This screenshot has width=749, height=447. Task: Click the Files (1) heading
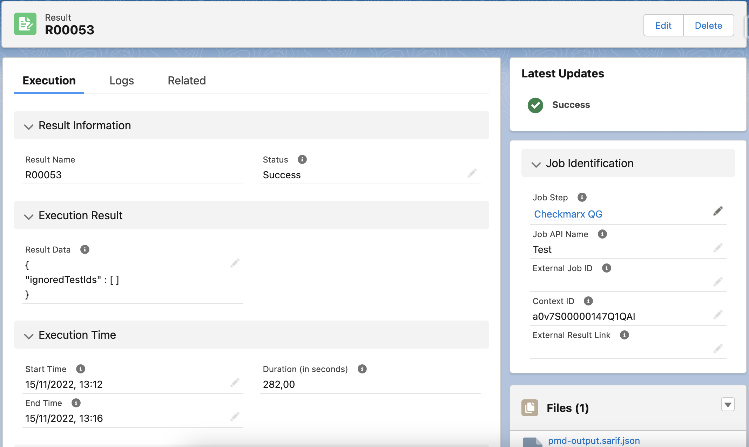click(568, 408)
